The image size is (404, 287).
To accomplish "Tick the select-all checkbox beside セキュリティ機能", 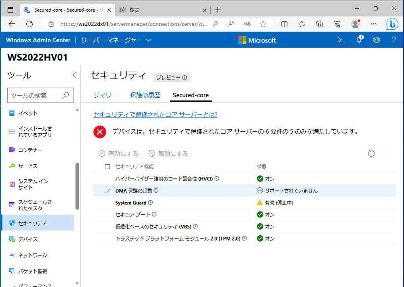I will 107,167.
